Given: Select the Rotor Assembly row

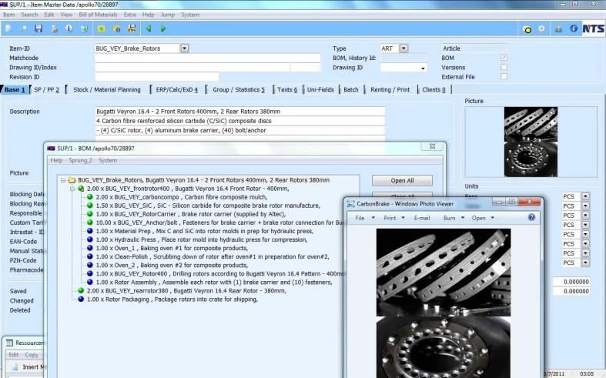Looking at the screenshot, I should pos(214,282).
